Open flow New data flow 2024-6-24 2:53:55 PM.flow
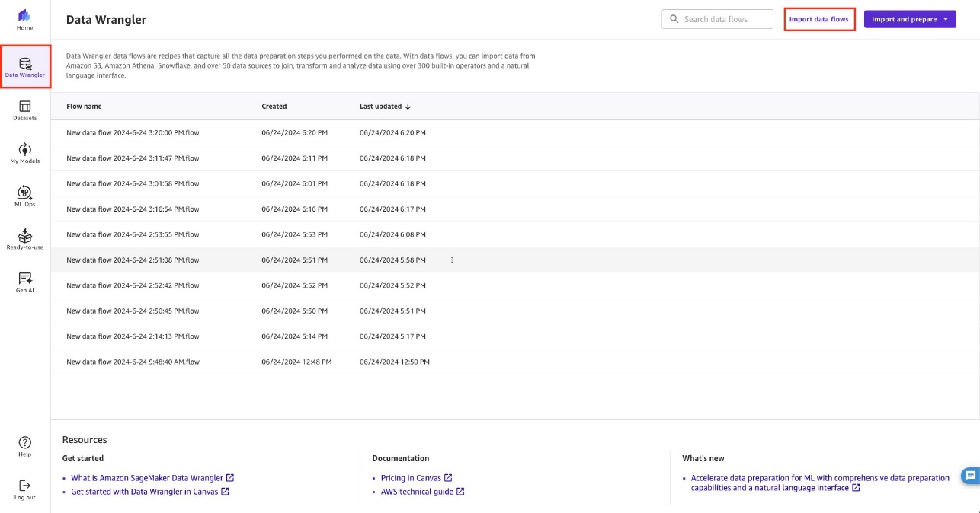The height and width of the screenshot is (513, 980). pyautogui.click(x=133, y=234)
